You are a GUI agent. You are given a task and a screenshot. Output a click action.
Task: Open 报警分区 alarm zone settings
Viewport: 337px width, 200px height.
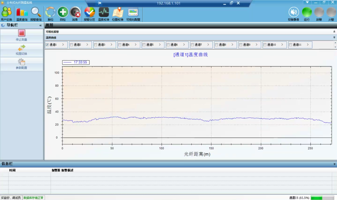pos(90,14)
